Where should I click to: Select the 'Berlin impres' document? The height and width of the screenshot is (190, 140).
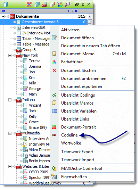pyautogui.click(x=39, y=161)
